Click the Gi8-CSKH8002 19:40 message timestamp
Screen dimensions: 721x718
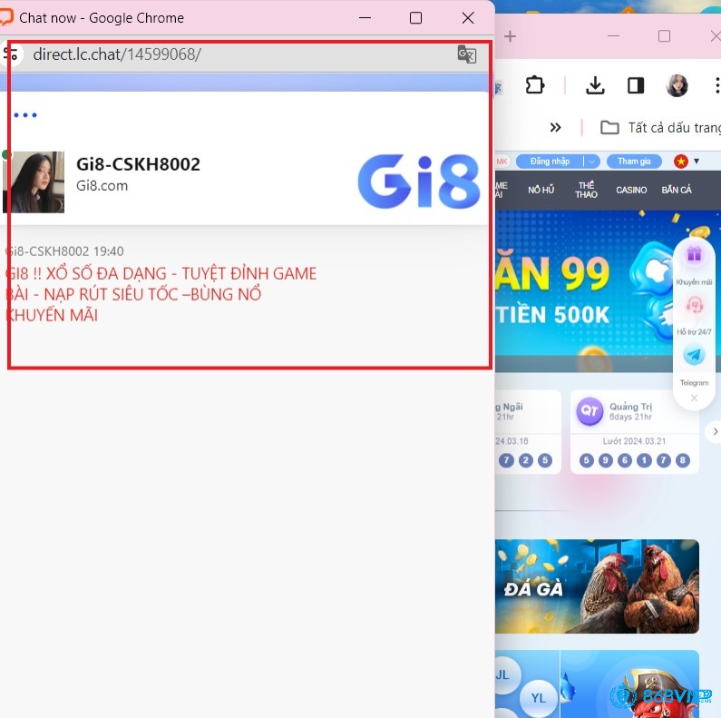pyautogui.click(x=64, y=251)
